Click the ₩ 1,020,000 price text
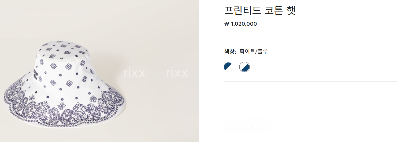 [240, 24]
